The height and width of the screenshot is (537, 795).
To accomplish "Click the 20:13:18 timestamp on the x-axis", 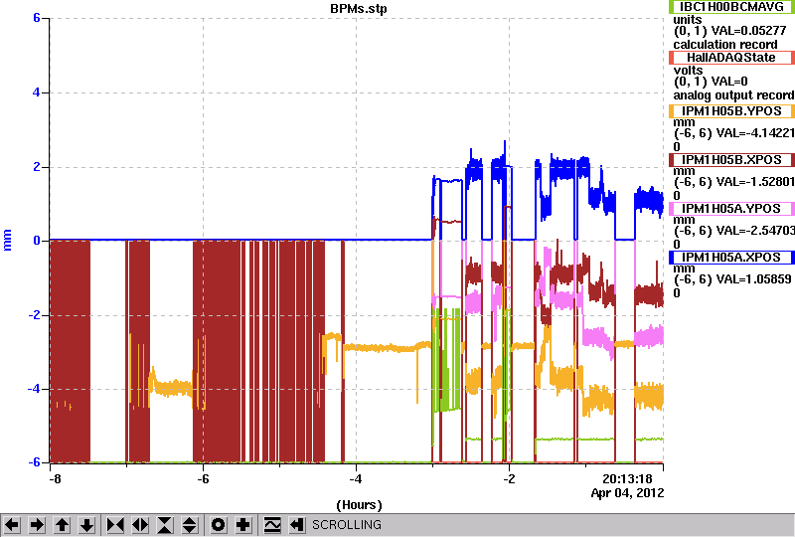I will 627,479.
